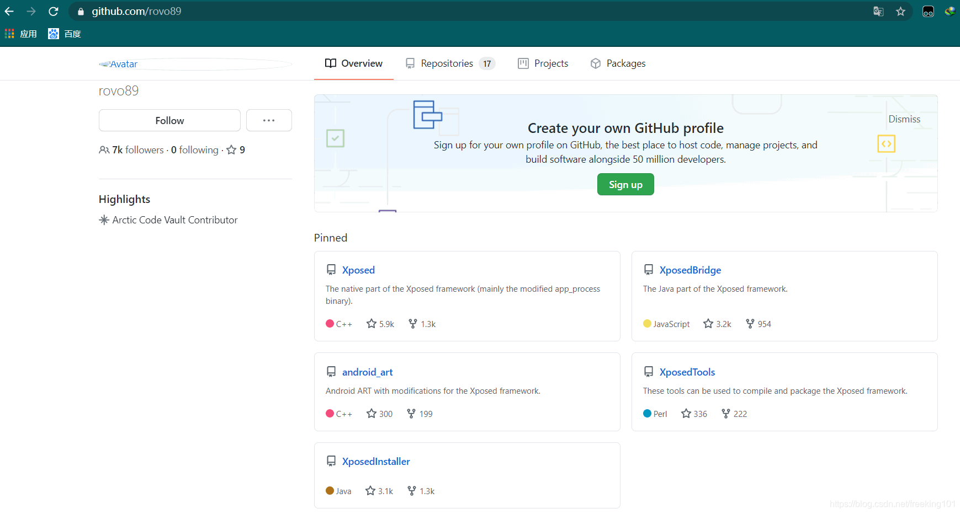Image resolution: width=960 pixels, height=514 pixels.
Task: Click the incognito glasses extension icon
Action: coord(928,11)
